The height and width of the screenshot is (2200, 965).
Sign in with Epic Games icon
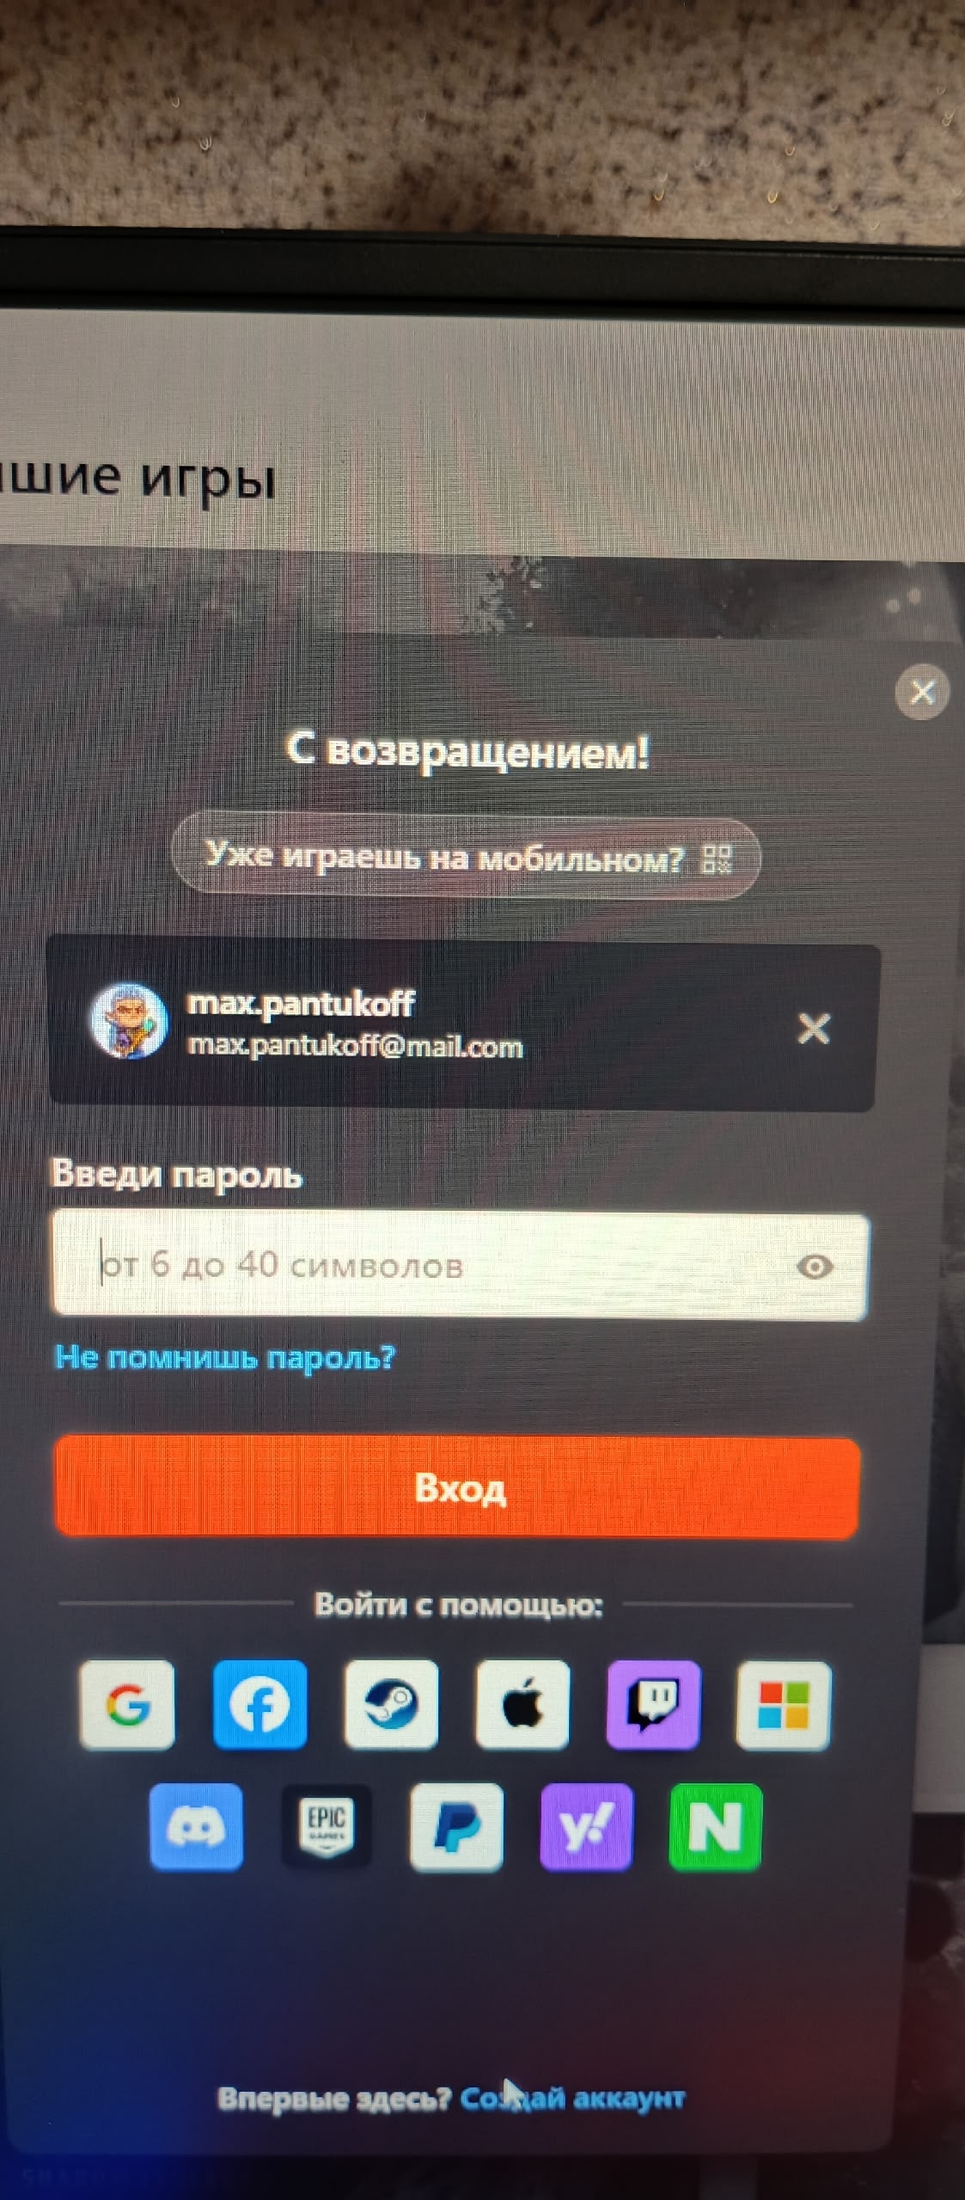click(327, 1826)
